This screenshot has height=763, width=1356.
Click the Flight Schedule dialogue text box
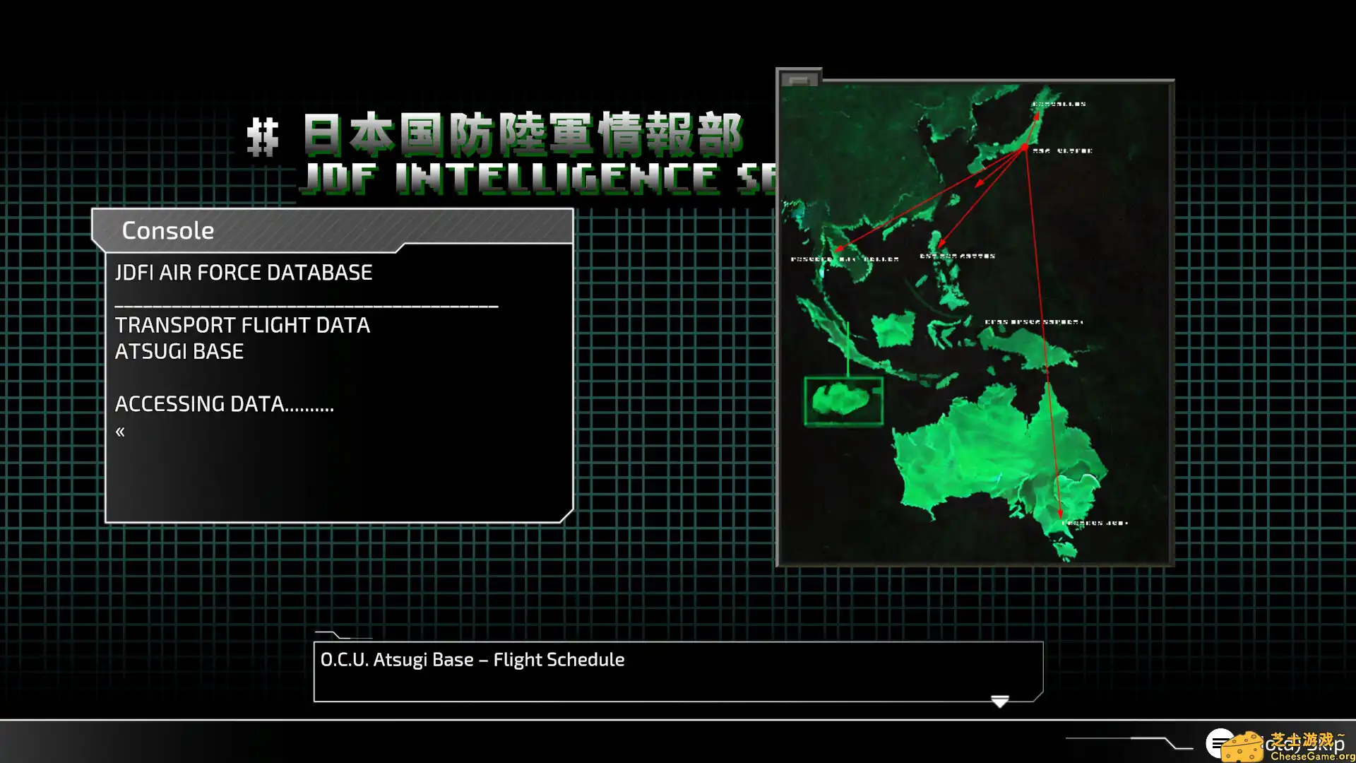pos(678,671)
